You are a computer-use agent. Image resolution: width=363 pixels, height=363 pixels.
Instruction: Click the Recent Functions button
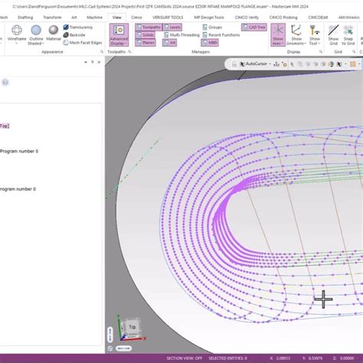click(221, 35)
